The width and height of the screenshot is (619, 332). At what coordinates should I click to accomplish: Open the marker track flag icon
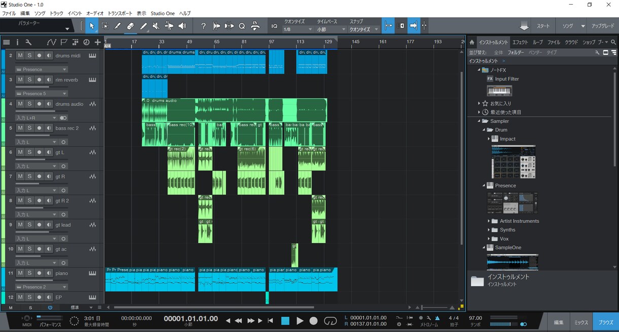(x=64, y=42)
